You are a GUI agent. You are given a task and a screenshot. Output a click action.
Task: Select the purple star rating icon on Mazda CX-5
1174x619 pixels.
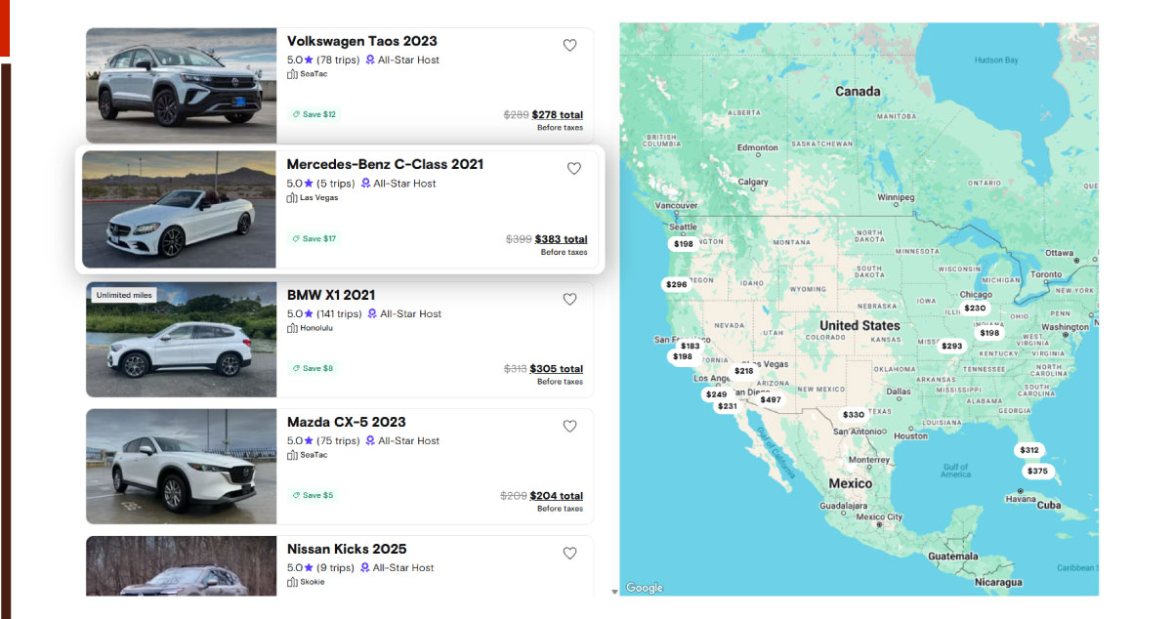(310, 440)
